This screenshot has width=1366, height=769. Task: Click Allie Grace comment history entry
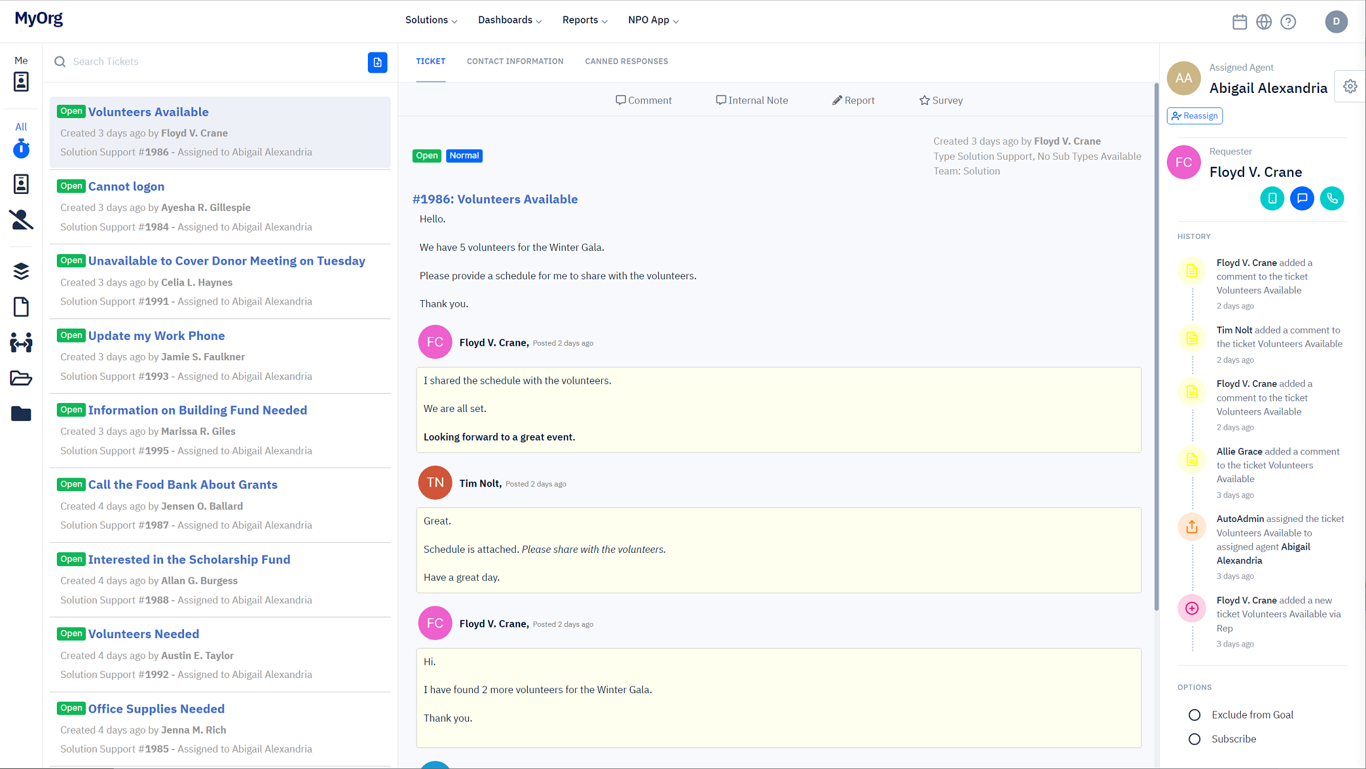point(1261,472)
